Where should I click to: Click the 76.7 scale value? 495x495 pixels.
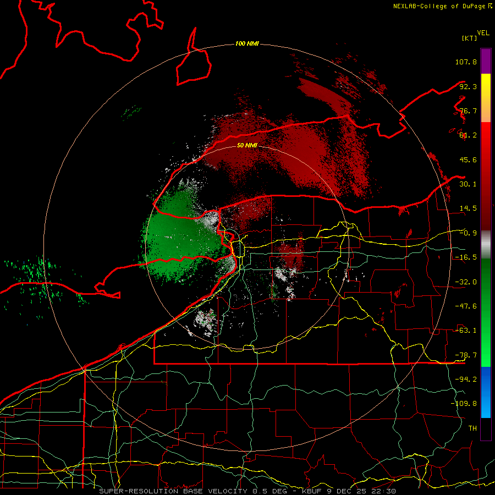[468, 111]
